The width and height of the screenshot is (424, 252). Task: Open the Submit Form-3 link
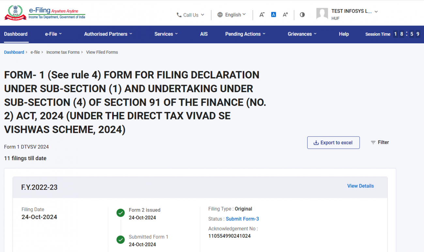click(x=242, y=219)
